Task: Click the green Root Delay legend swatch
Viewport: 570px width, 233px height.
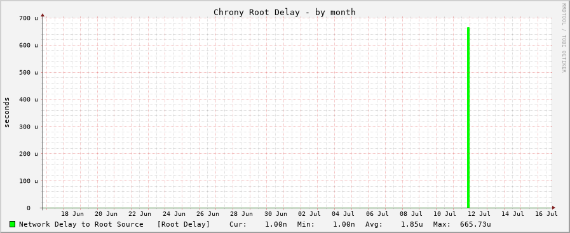Action: pyautogui.click(x=12, y=224)
